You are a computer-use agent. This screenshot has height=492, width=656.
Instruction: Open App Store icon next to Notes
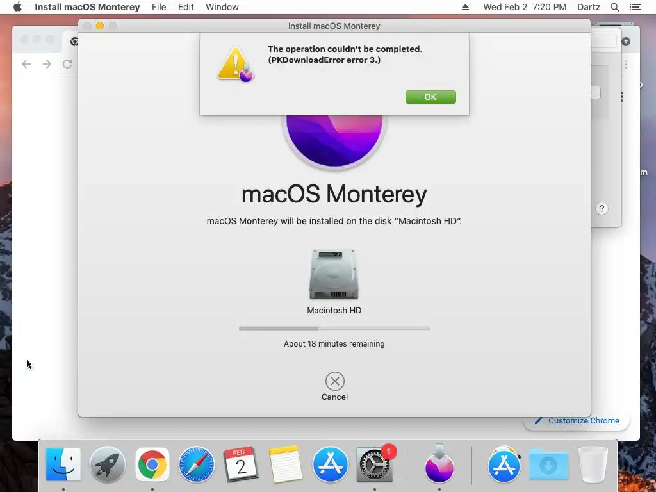click(330, 464)
